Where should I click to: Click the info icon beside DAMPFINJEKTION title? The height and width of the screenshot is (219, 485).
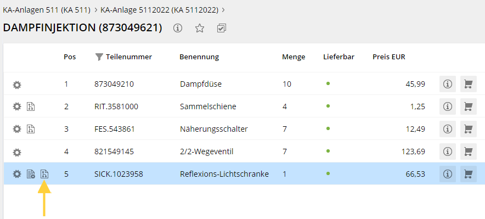(x=178, y=28)
